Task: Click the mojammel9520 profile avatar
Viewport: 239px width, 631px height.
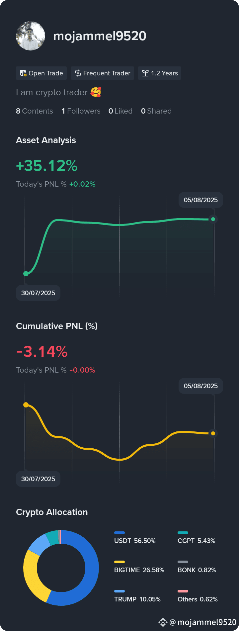Action: [31, 36]
